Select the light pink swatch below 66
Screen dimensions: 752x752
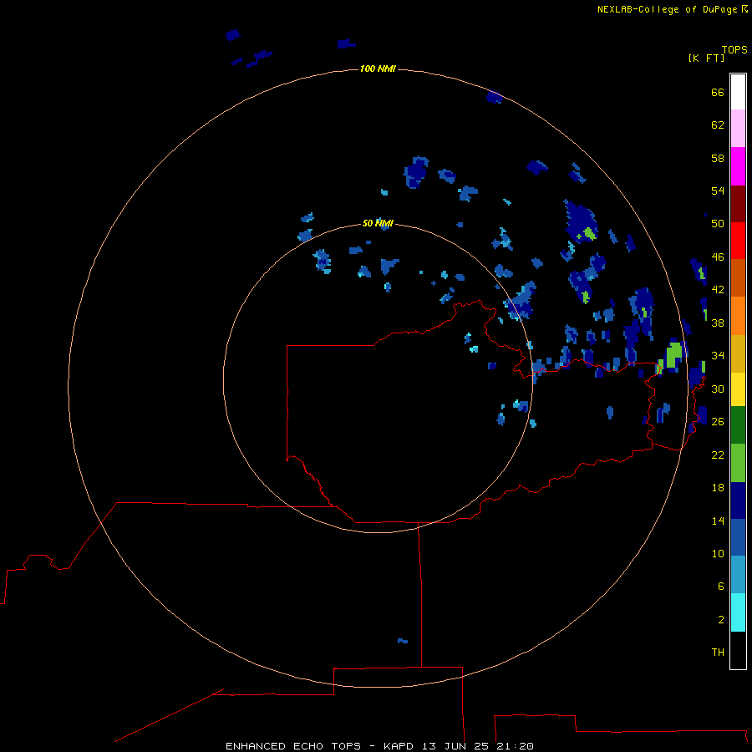pyautogui.click(x=738, y=128)
